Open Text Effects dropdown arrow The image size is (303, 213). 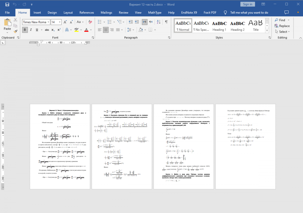click(x=71, y=30)
